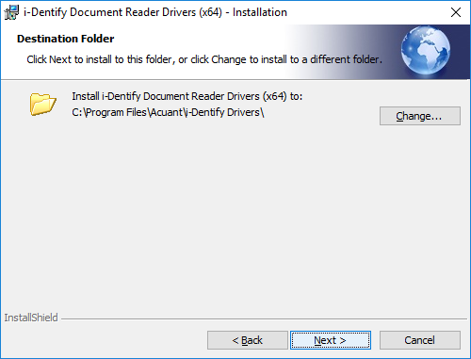Screen dimensions: 471x359
Task: Go to the previous step with Back
Action: click(x=248, y=340)
